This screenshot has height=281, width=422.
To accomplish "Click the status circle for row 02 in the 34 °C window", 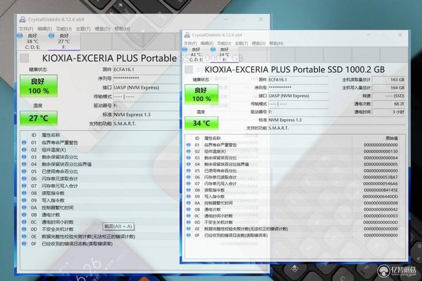I will [x=188, y=151].
